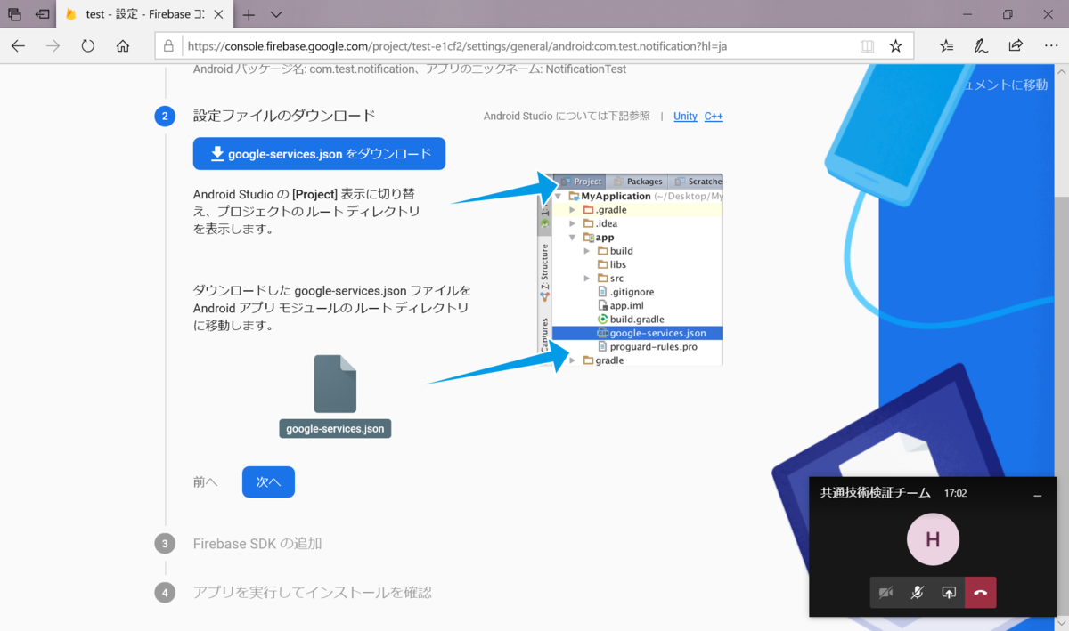Viewport: 1069px width, 631px height.
Task: Click the H avatar in call window
Action: (x=933, y=539)
